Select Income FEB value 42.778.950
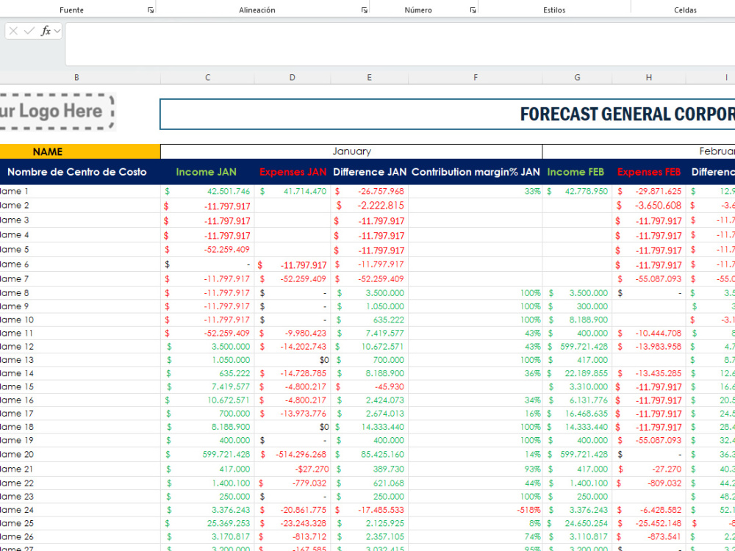735x551 pixels. 577,191
